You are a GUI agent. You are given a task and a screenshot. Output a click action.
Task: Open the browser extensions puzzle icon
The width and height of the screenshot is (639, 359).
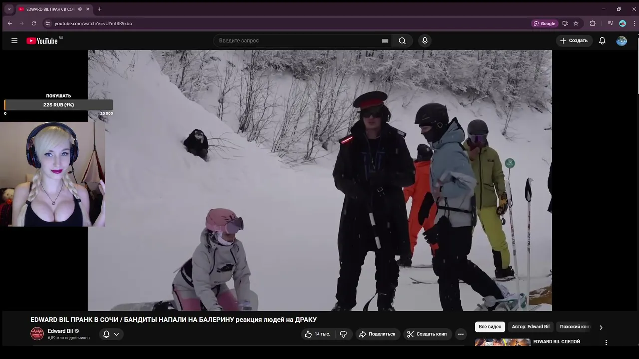(593, 23)
